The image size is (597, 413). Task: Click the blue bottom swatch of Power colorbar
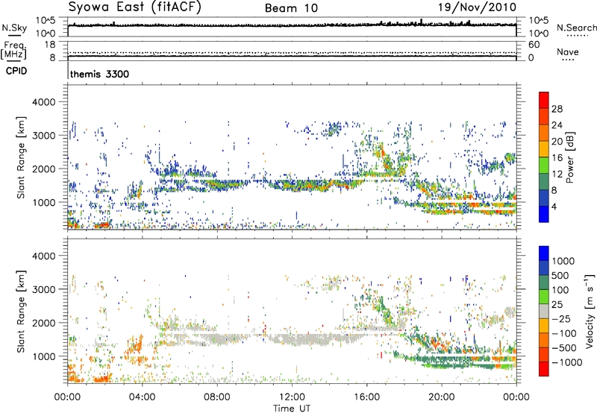click(x=544, y=214)
